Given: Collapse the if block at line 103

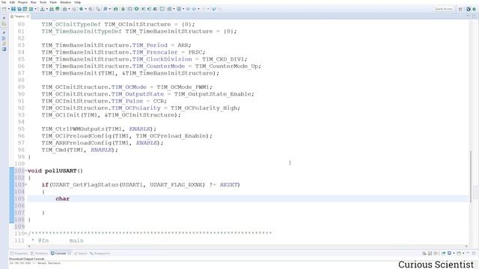Looking at the screenshot, I should coord(25,185).
